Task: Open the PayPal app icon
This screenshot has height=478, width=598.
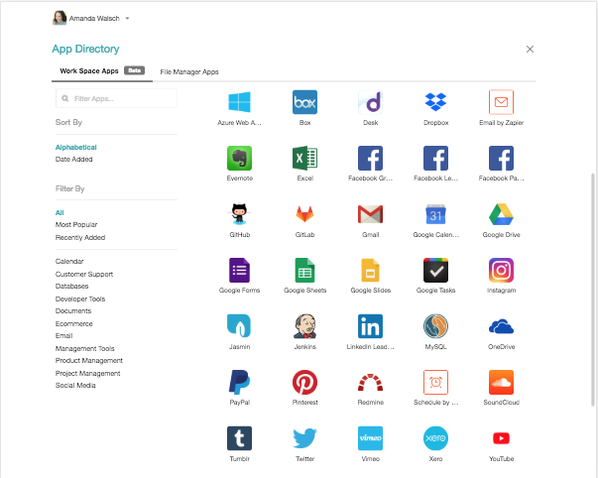Action: 239,382
